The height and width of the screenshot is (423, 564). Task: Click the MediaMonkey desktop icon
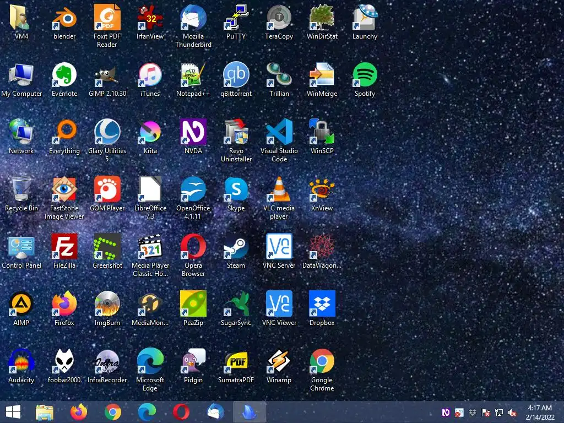tap(150, 303)
